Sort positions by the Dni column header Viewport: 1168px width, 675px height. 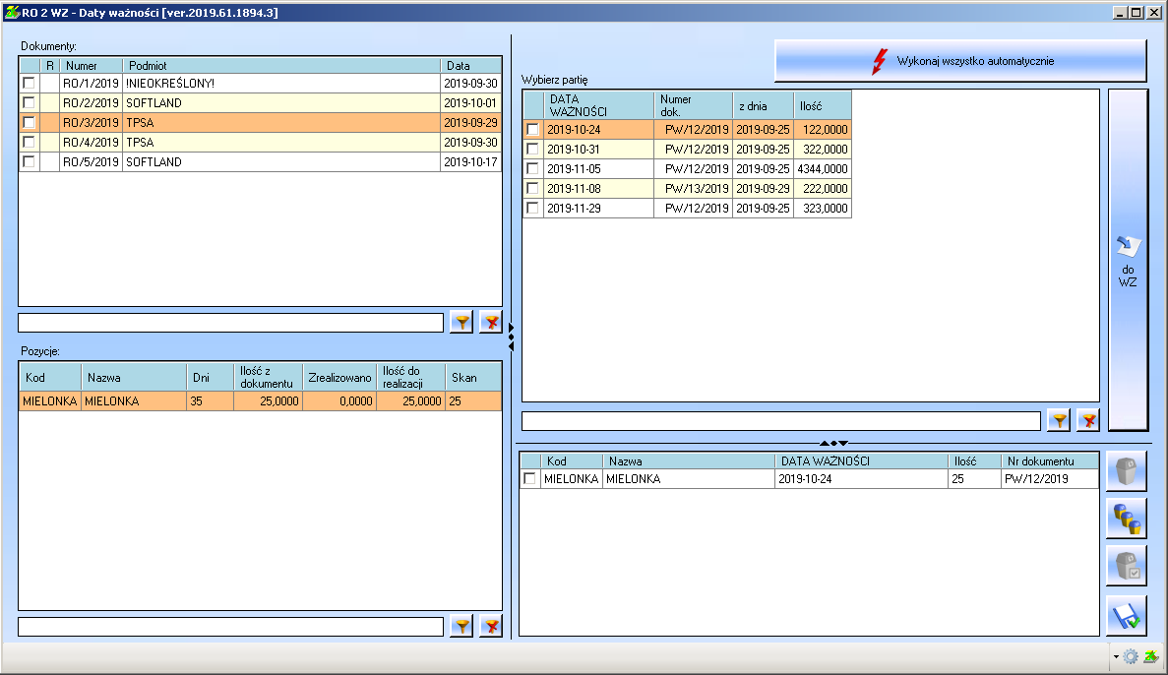coord(210,377)
